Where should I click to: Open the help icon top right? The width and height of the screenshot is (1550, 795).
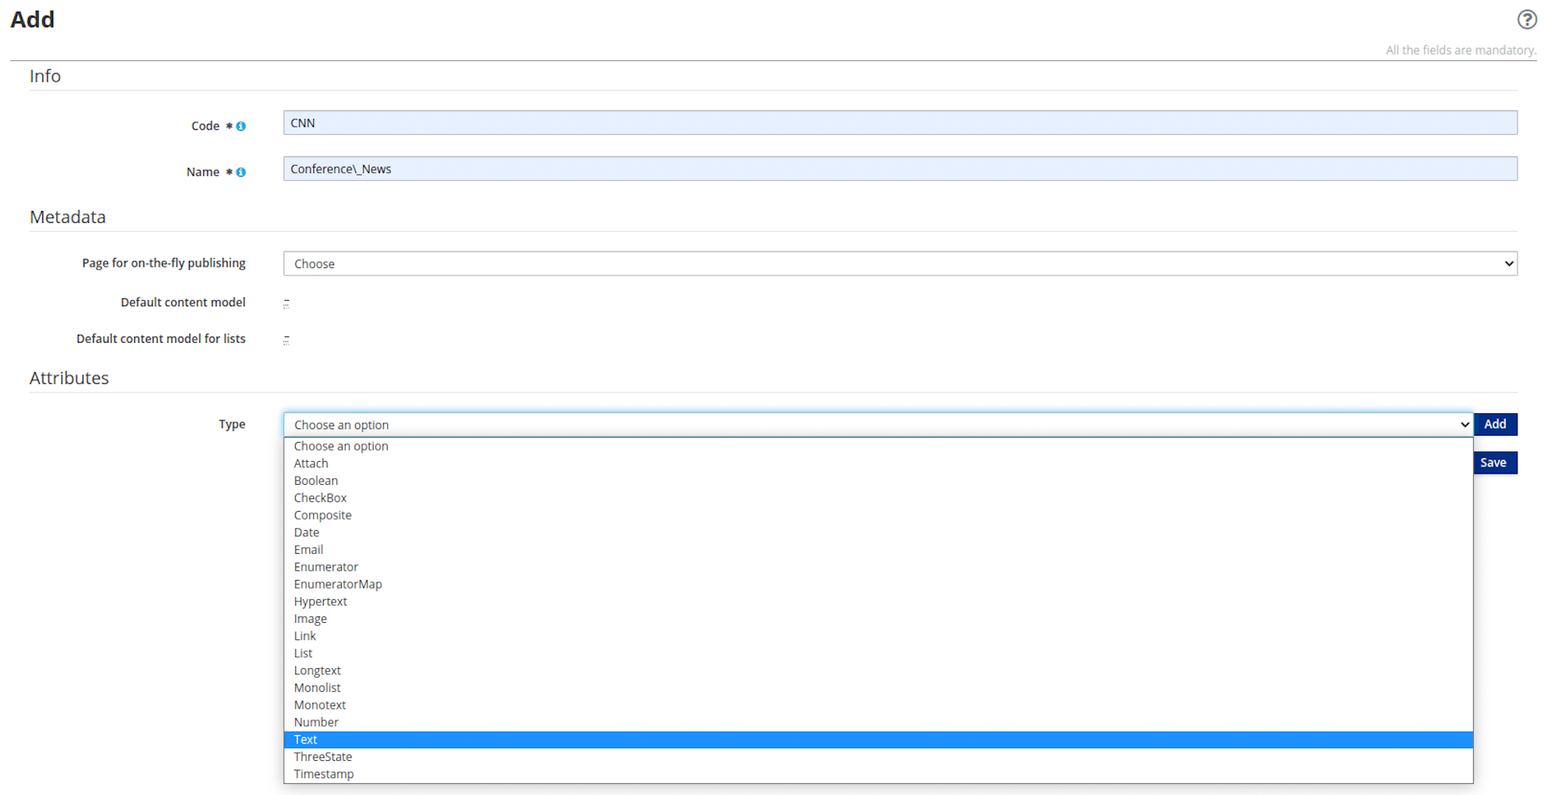click(1527, 19)
